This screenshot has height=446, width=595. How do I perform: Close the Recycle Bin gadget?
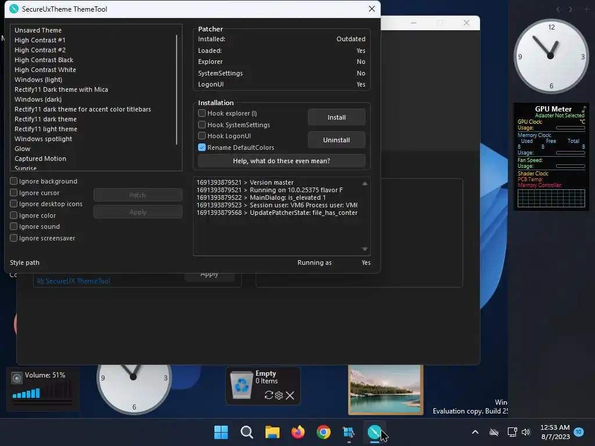tap(290, 395)
